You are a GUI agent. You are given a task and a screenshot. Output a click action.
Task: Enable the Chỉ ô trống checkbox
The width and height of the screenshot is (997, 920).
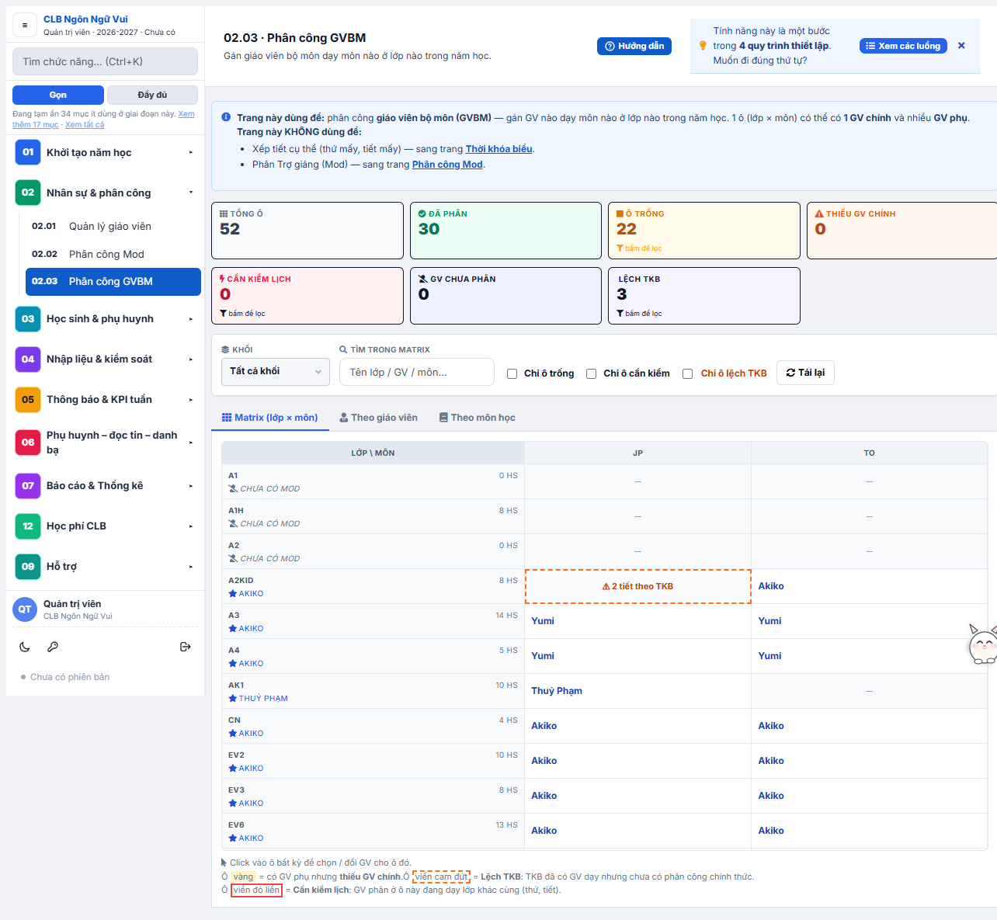tap(512, 373)
